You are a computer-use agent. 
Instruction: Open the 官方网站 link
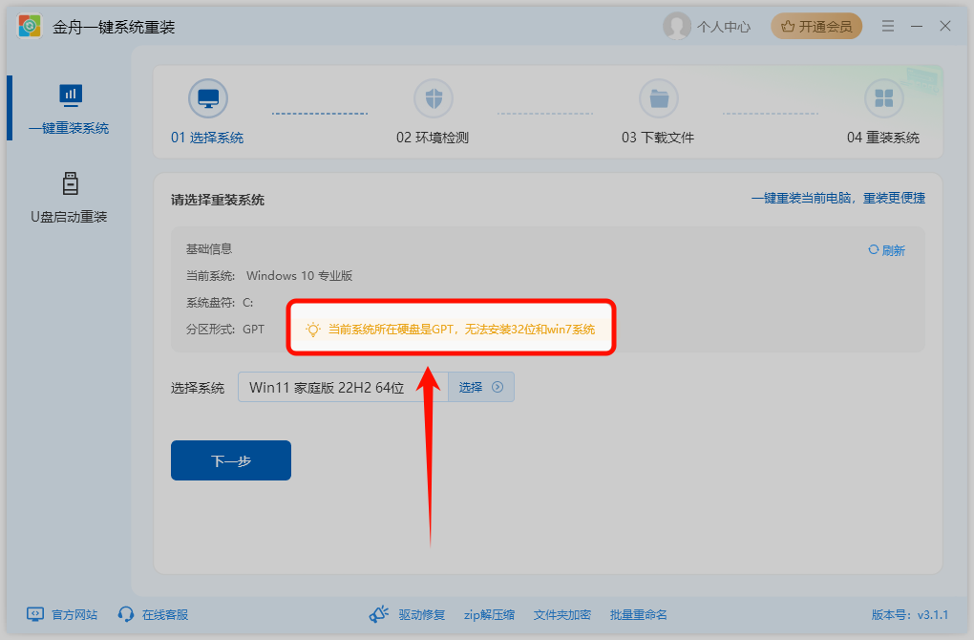74,614
